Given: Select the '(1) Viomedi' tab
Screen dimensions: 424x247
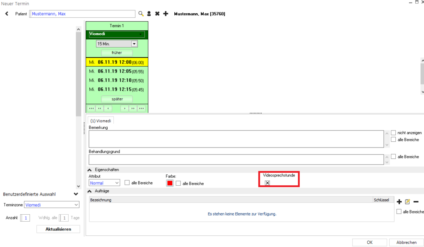Looking at the screenshot, I should point(101,121).
